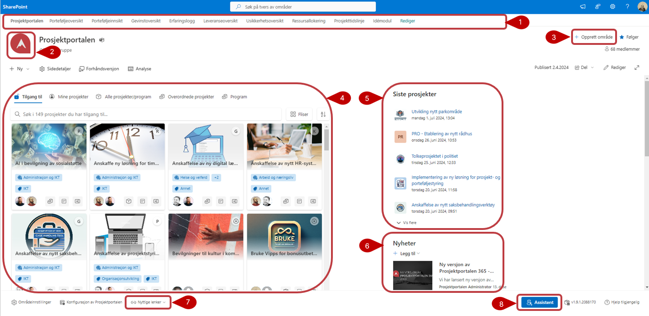Click the sort order icon beside Fliser
Image resolution: width=649 pixels, height=316 pixels.
coord(323,114)
